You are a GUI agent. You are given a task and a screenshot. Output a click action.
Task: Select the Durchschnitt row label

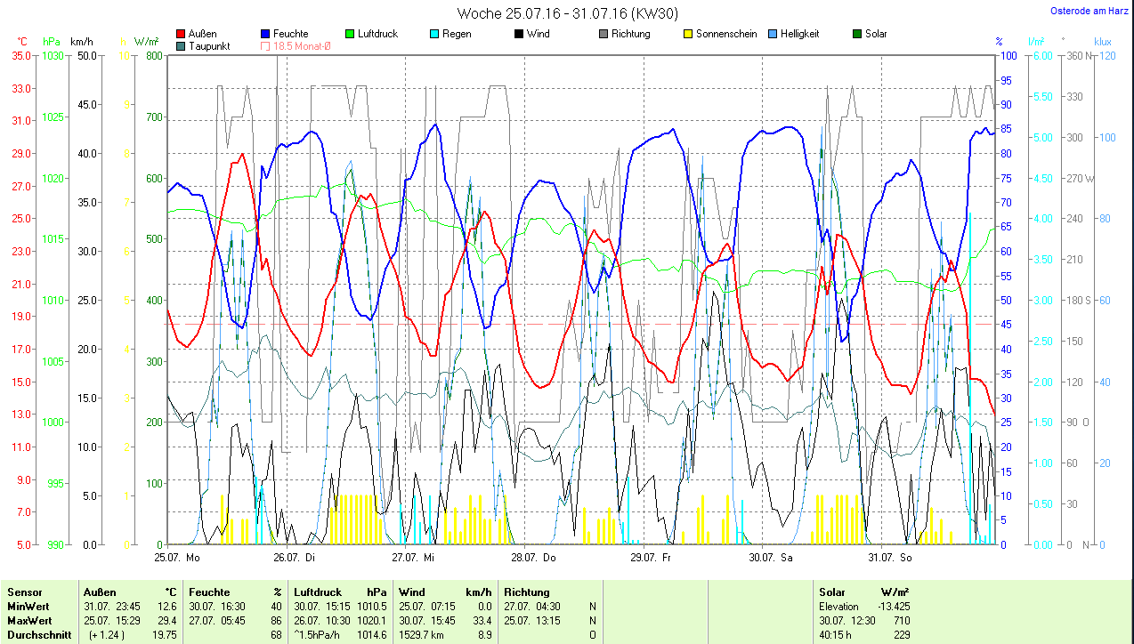pos(36,634)
